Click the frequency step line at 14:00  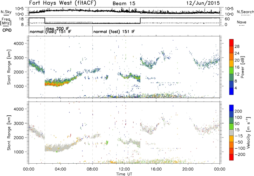click(140, 21)
